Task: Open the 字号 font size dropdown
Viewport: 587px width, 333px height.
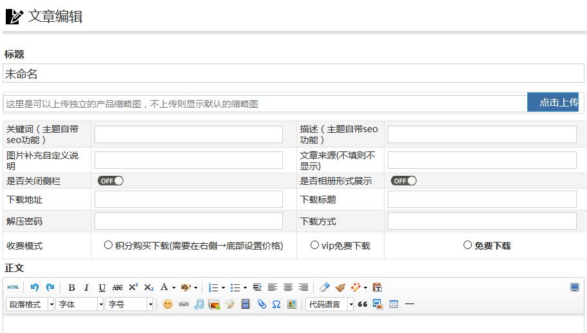Action: point(129,304)
